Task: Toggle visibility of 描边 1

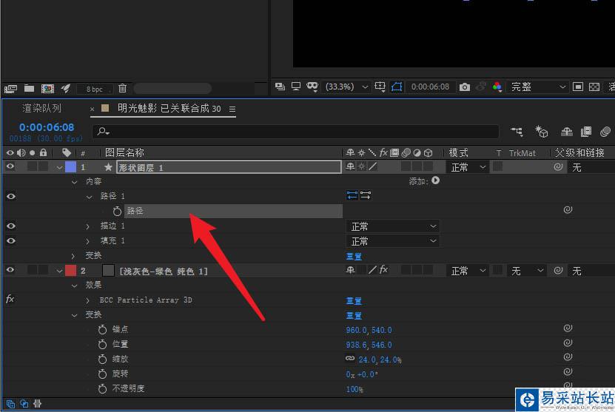Action: click(x=11, y=226)
